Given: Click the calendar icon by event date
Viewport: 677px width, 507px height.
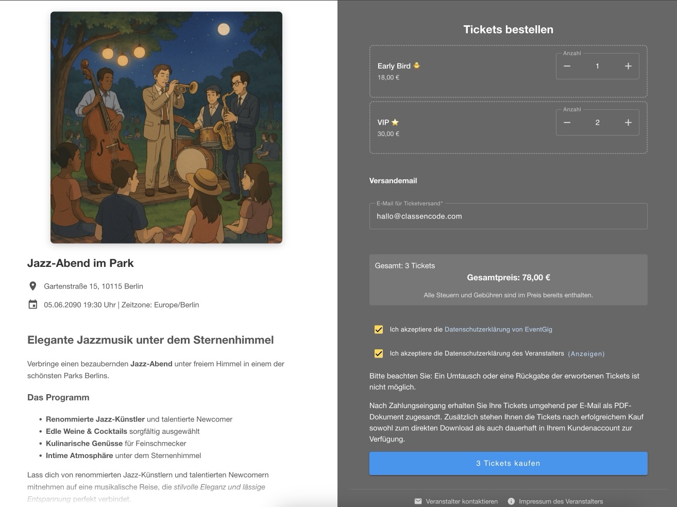Looking at the screenshot, I should click(32, 305).
